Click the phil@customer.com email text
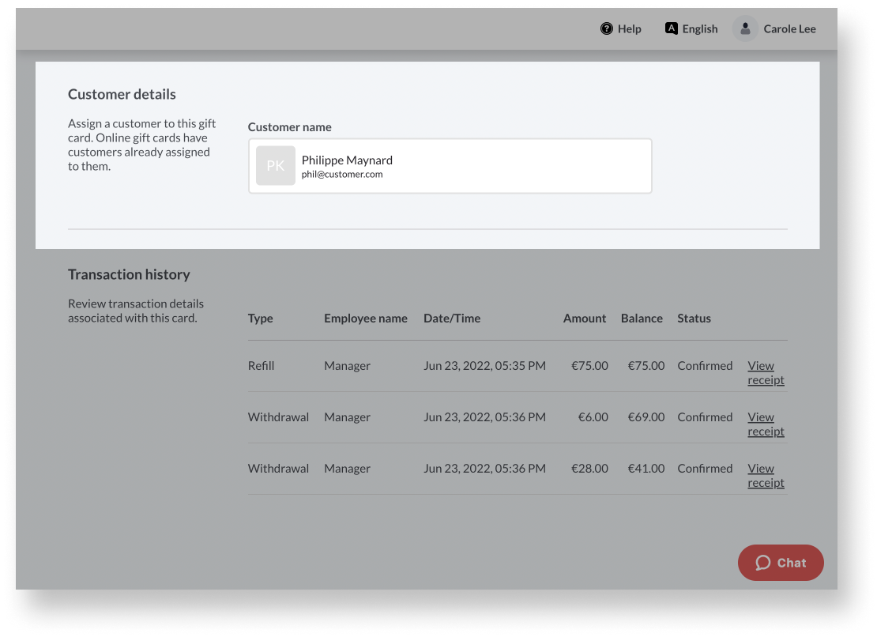This screenshot has width=877, height=637. (x=342, y=175)
